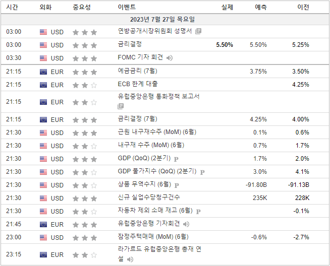Click the speaker icon beside 유럽중앙은행 기자회견
The width and height of the screenshot is (330, 266).
click(186, 224)
